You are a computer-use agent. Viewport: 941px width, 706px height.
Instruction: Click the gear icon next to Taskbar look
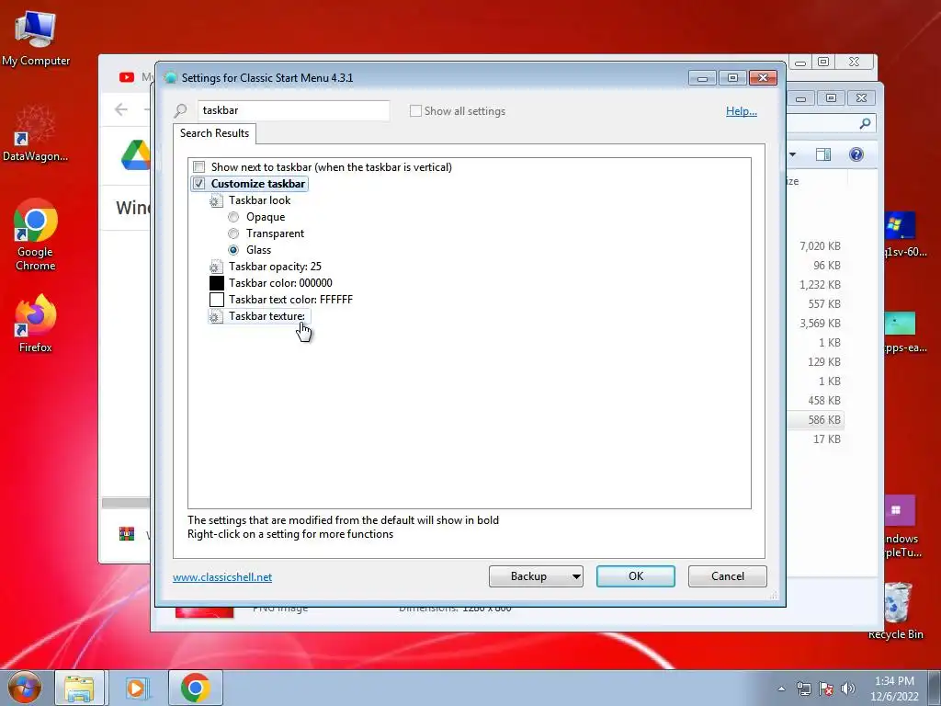tap(216, 200)
